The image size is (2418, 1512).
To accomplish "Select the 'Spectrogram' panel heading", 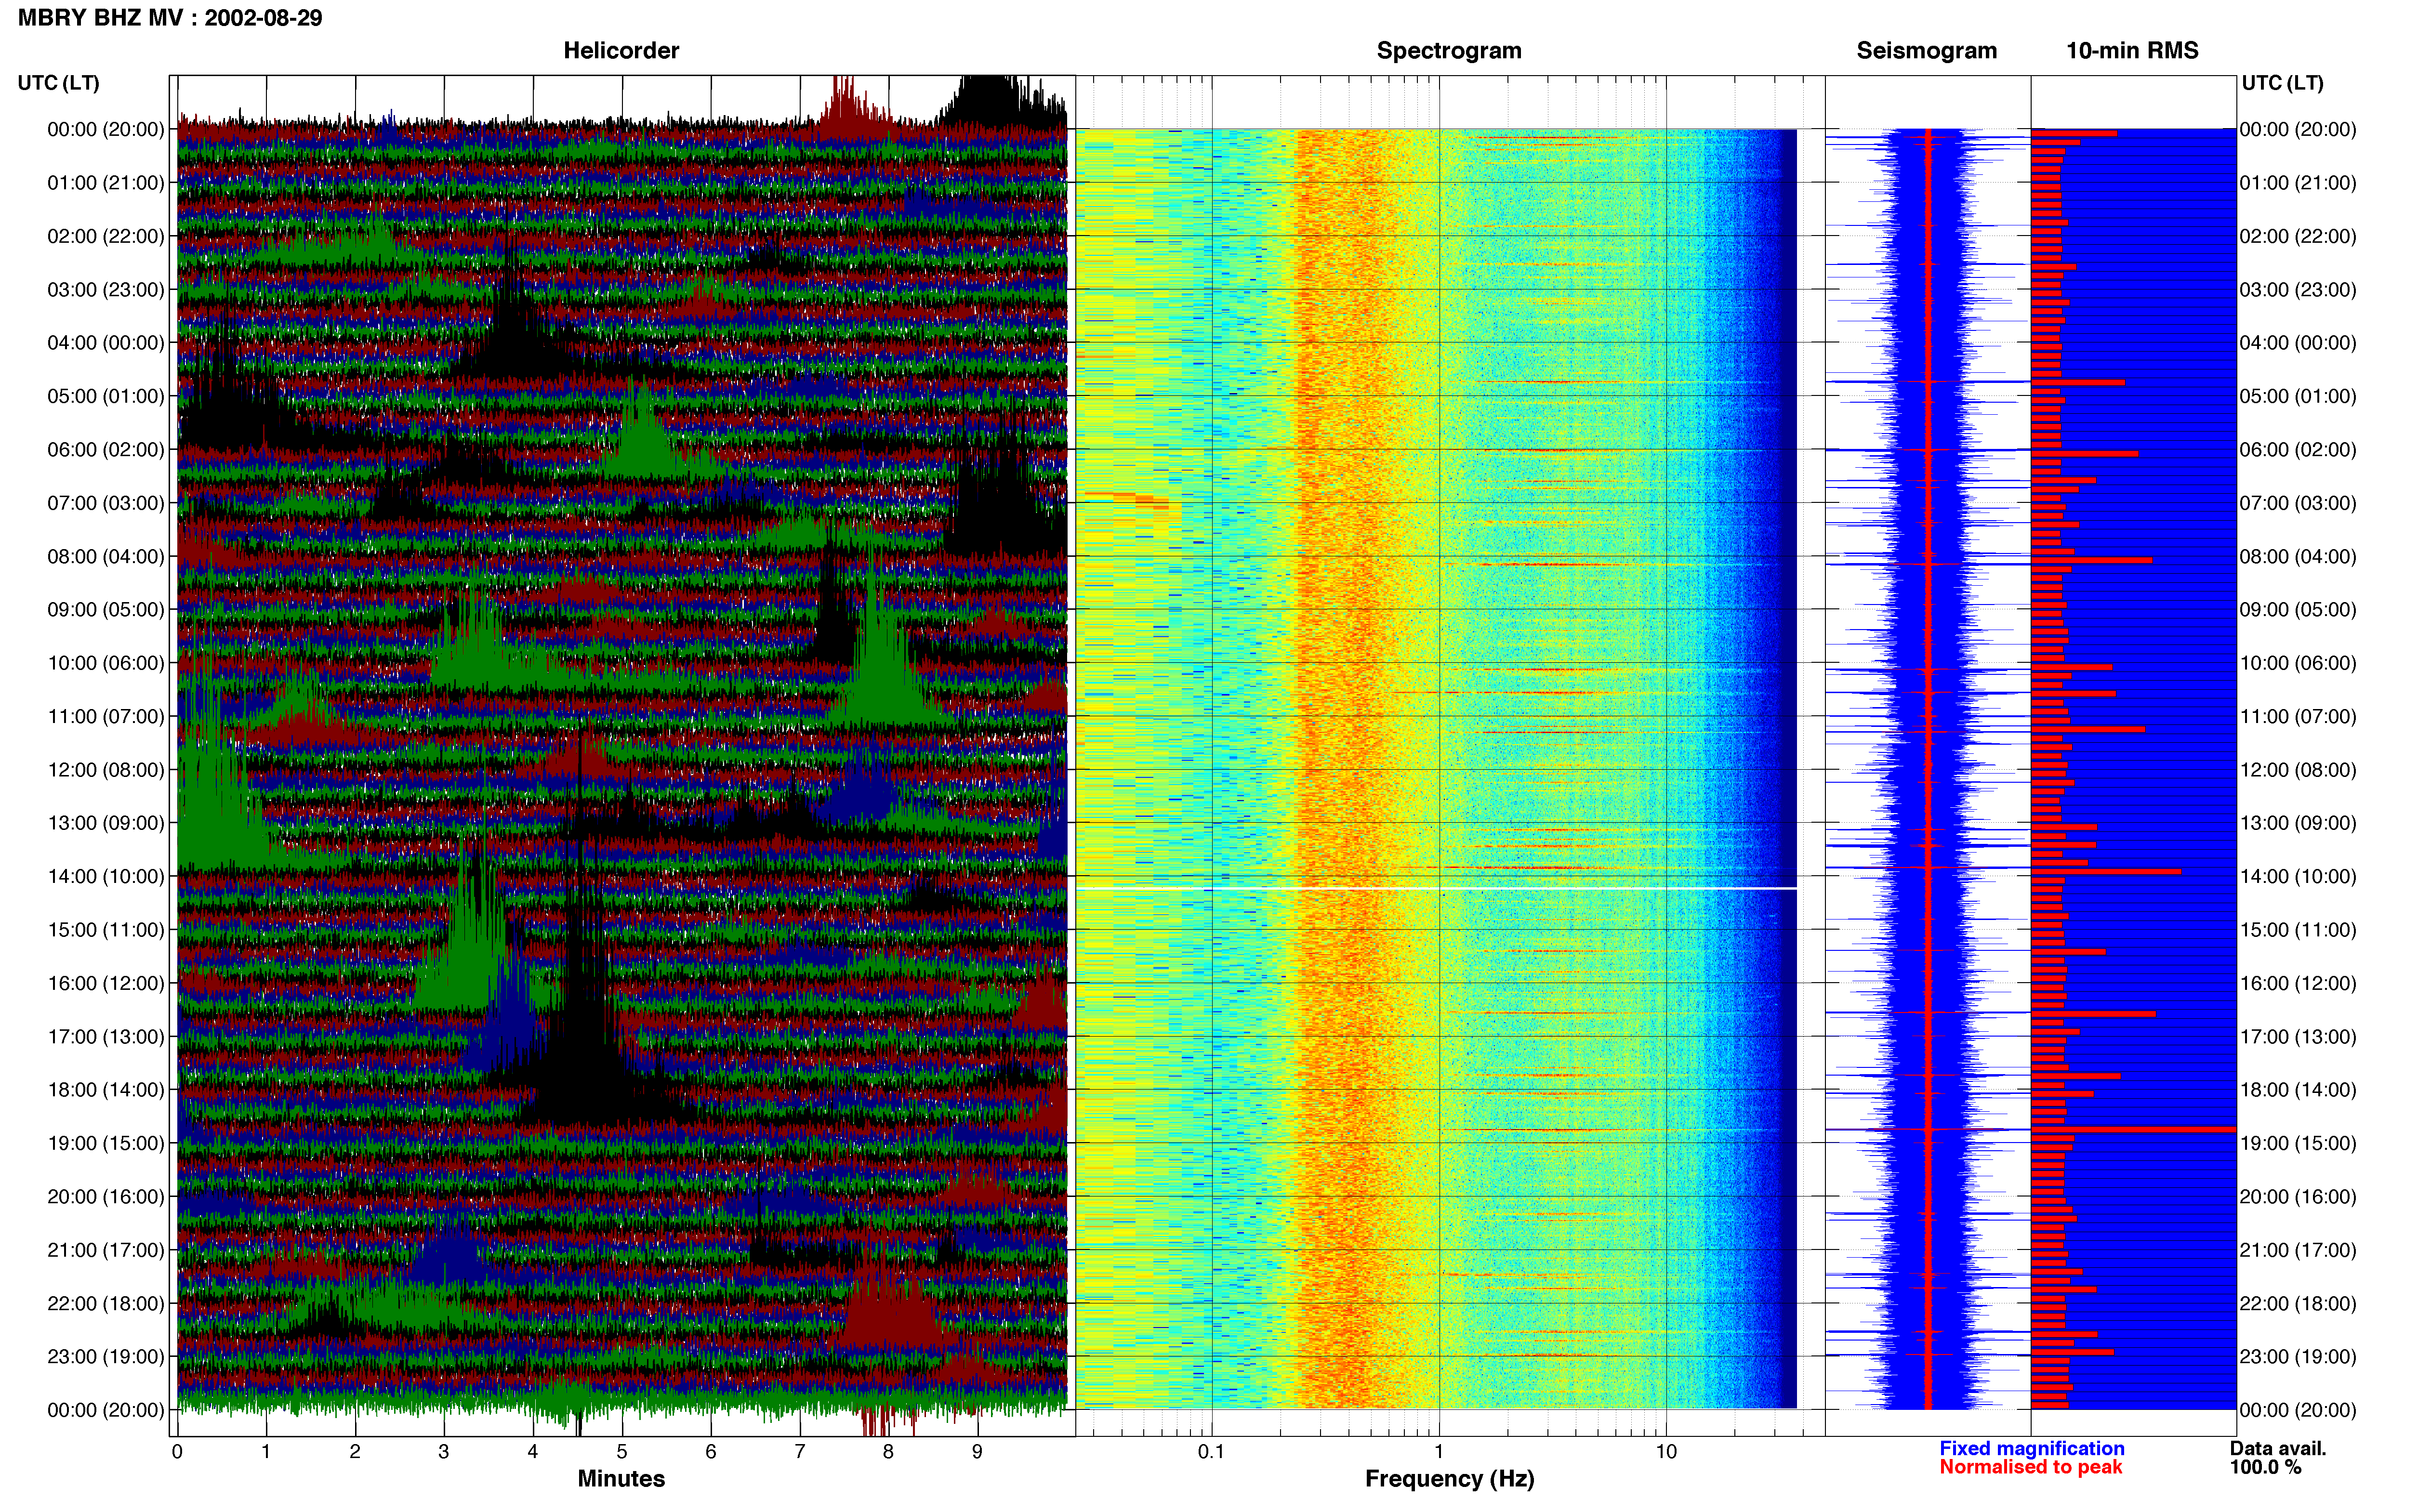I will coord(1449,50).
